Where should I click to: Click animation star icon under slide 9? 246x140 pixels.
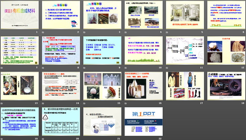click(84, 68)
